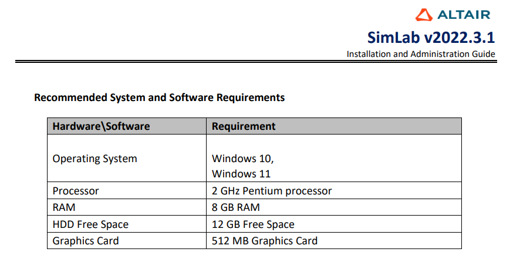Select the Processor row label
The width and height of the screenshot is (530, 262).
pyautogui.click(x=76, y=191)
